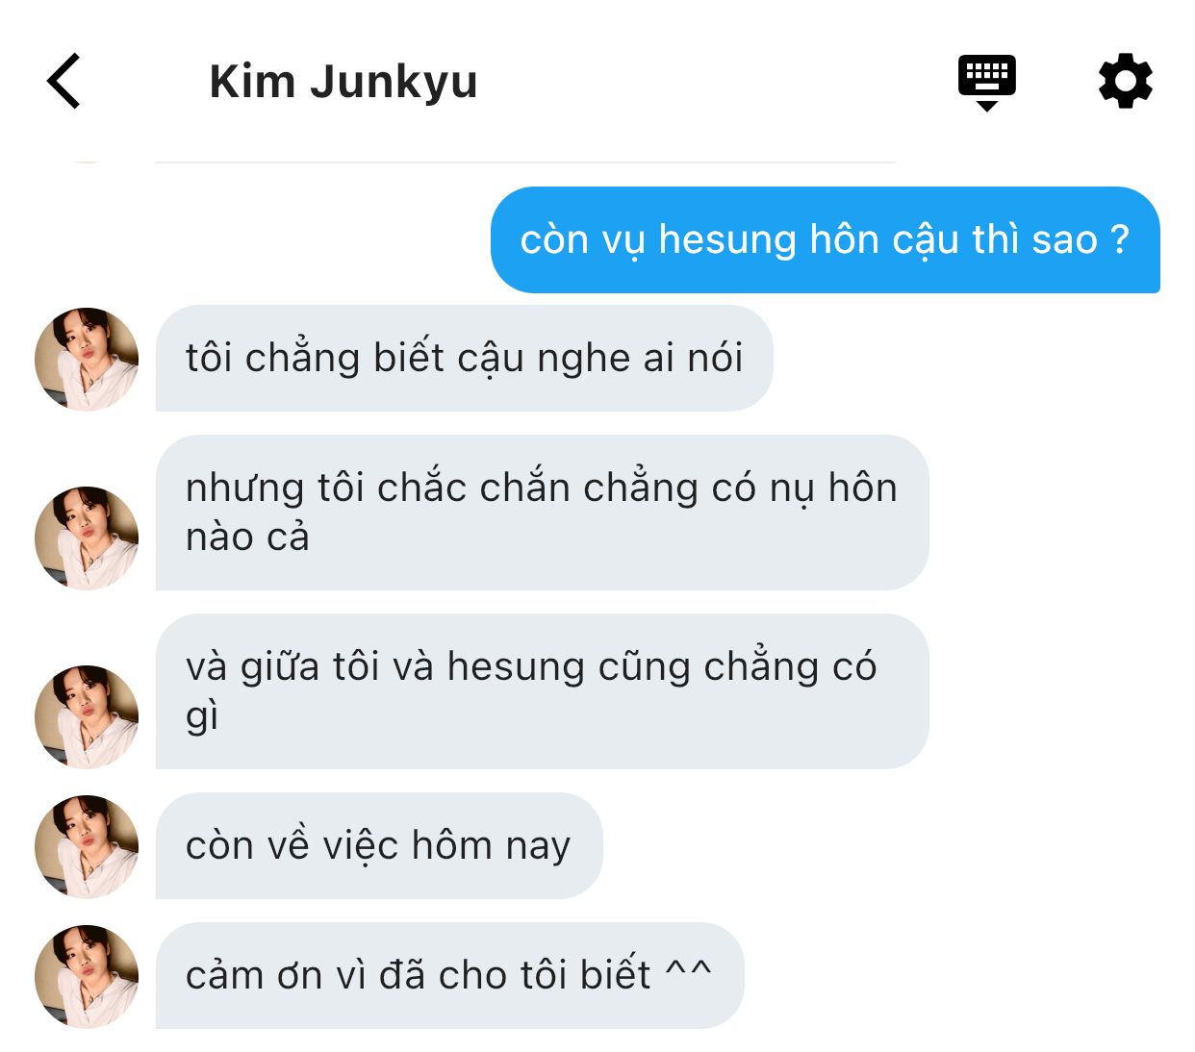Image resolution: width=1195 pixels, height=1052 pixels.
Task: Tap avatar beside "tôi chẳng biết cậu nghe ai nói"
Action: pos(87,359)
